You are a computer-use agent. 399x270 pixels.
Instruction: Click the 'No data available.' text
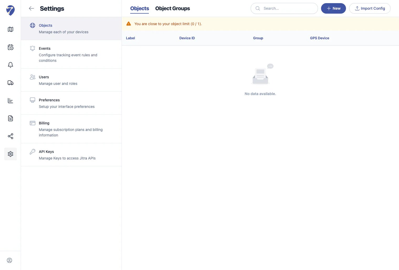click(260, 94)
